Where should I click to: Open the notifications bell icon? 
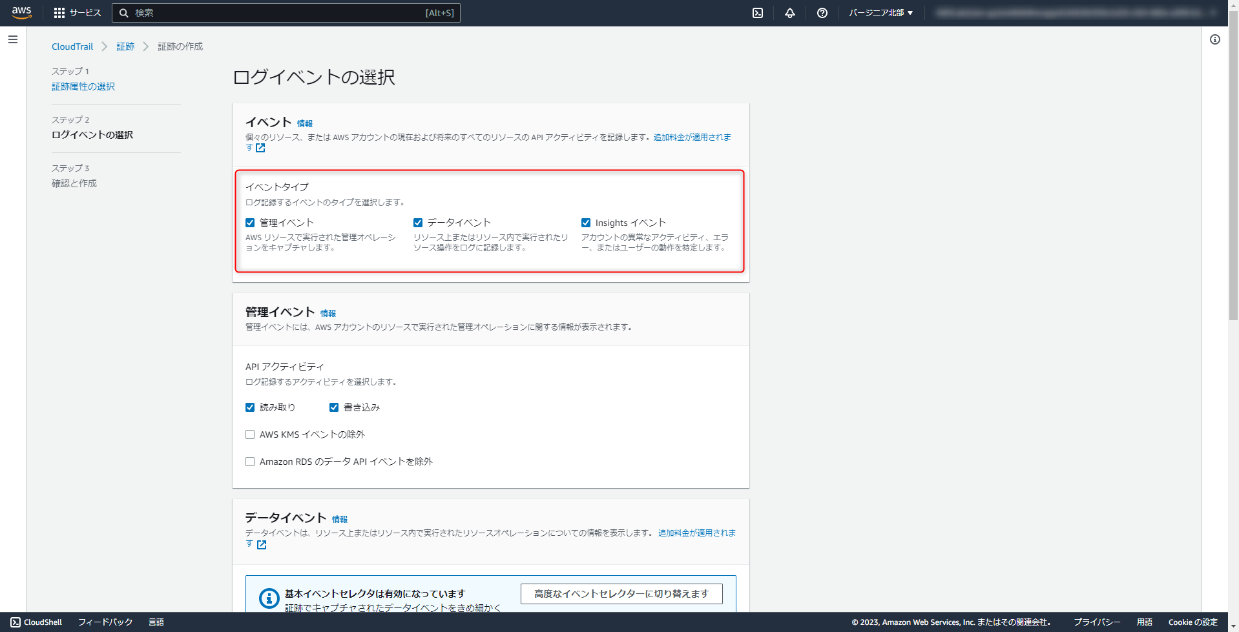(x=789, y=12)
